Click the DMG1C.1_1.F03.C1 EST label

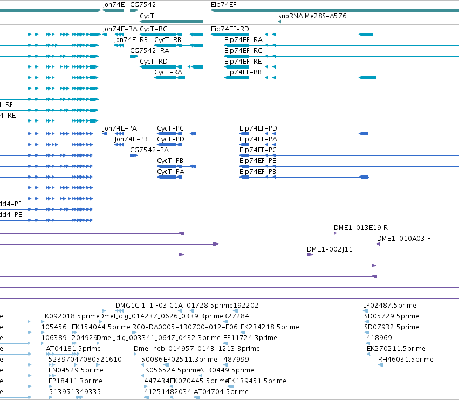coord(147,306)
